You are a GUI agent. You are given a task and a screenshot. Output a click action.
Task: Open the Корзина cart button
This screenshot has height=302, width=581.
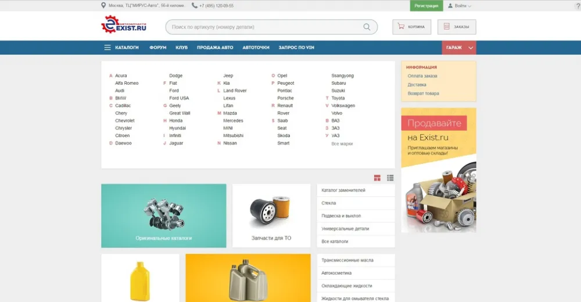(x=412, y=27)
